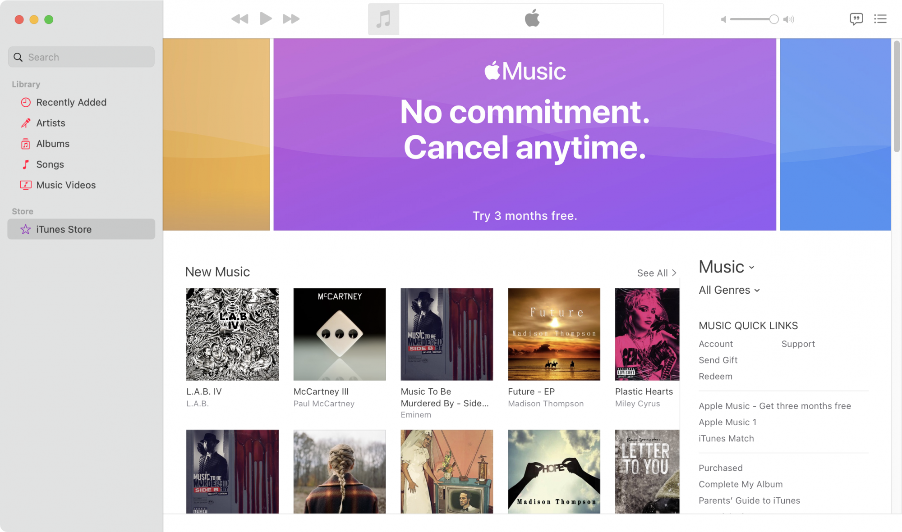The image size is (902, 532).
Task: Click See All for New Music
Action: [656, 273]
